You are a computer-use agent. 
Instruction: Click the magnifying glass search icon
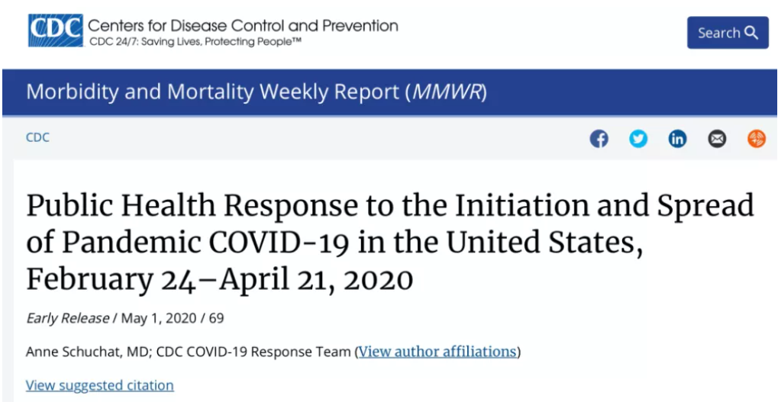(751, 33)
